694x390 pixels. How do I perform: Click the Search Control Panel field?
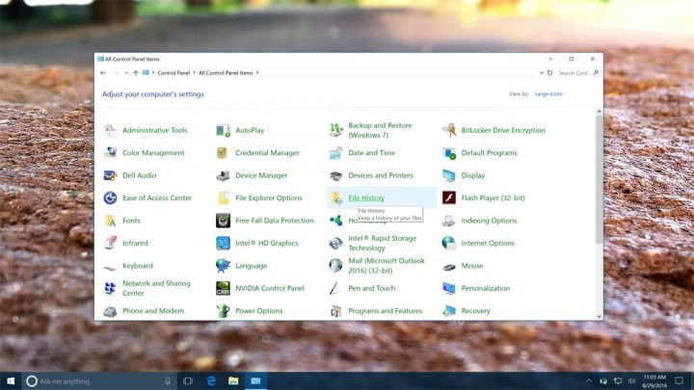pos(577,73)
